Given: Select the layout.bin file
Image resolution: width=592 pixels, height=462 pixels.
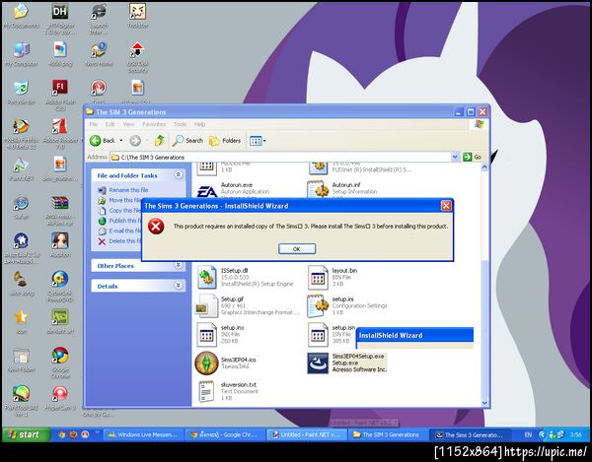Looking at the screenshot, I should pyautogui.click(x=333, y=278).
